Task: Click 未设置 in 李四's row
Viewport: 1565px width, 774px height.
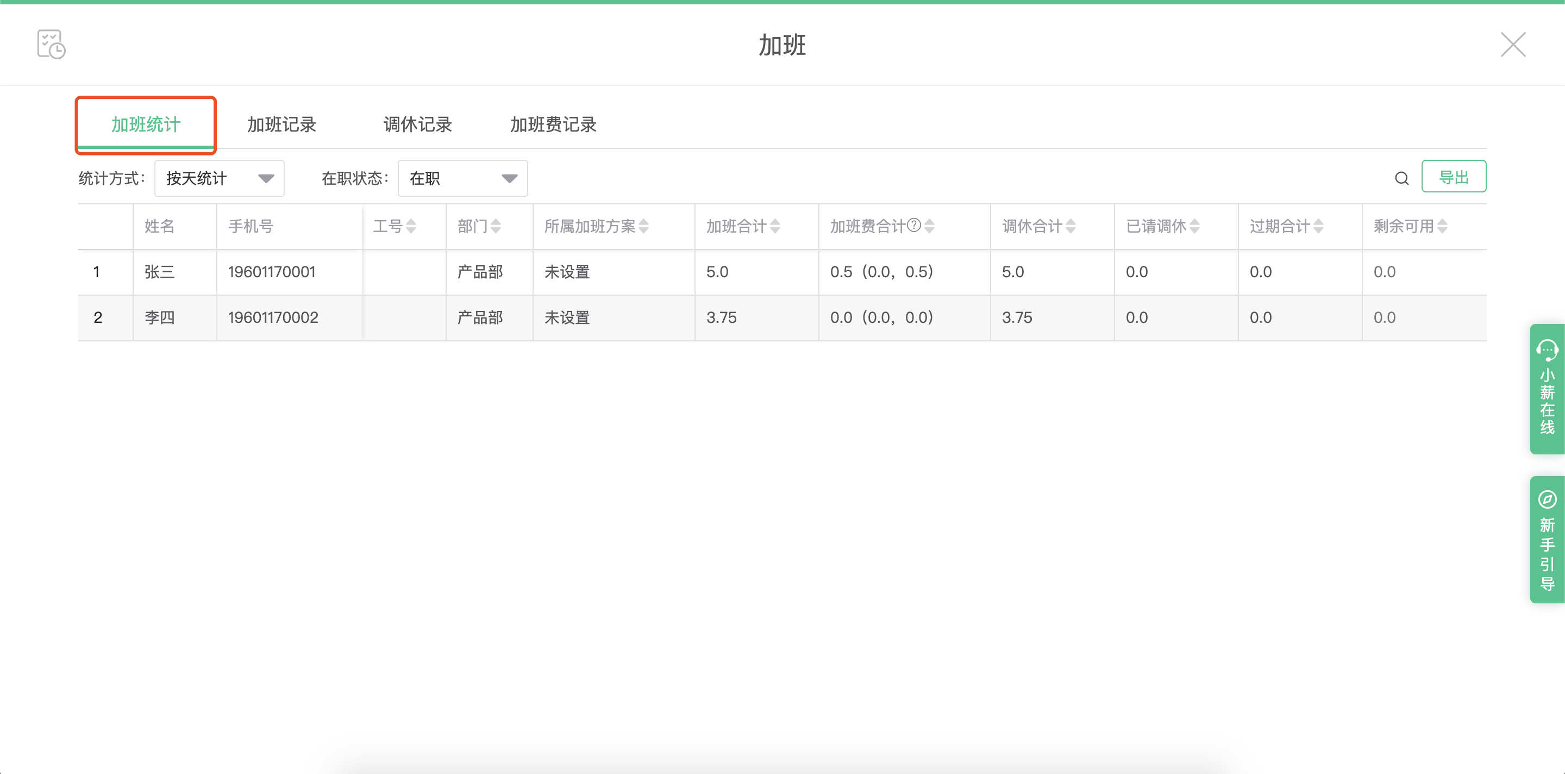Action: coord(567,317)
